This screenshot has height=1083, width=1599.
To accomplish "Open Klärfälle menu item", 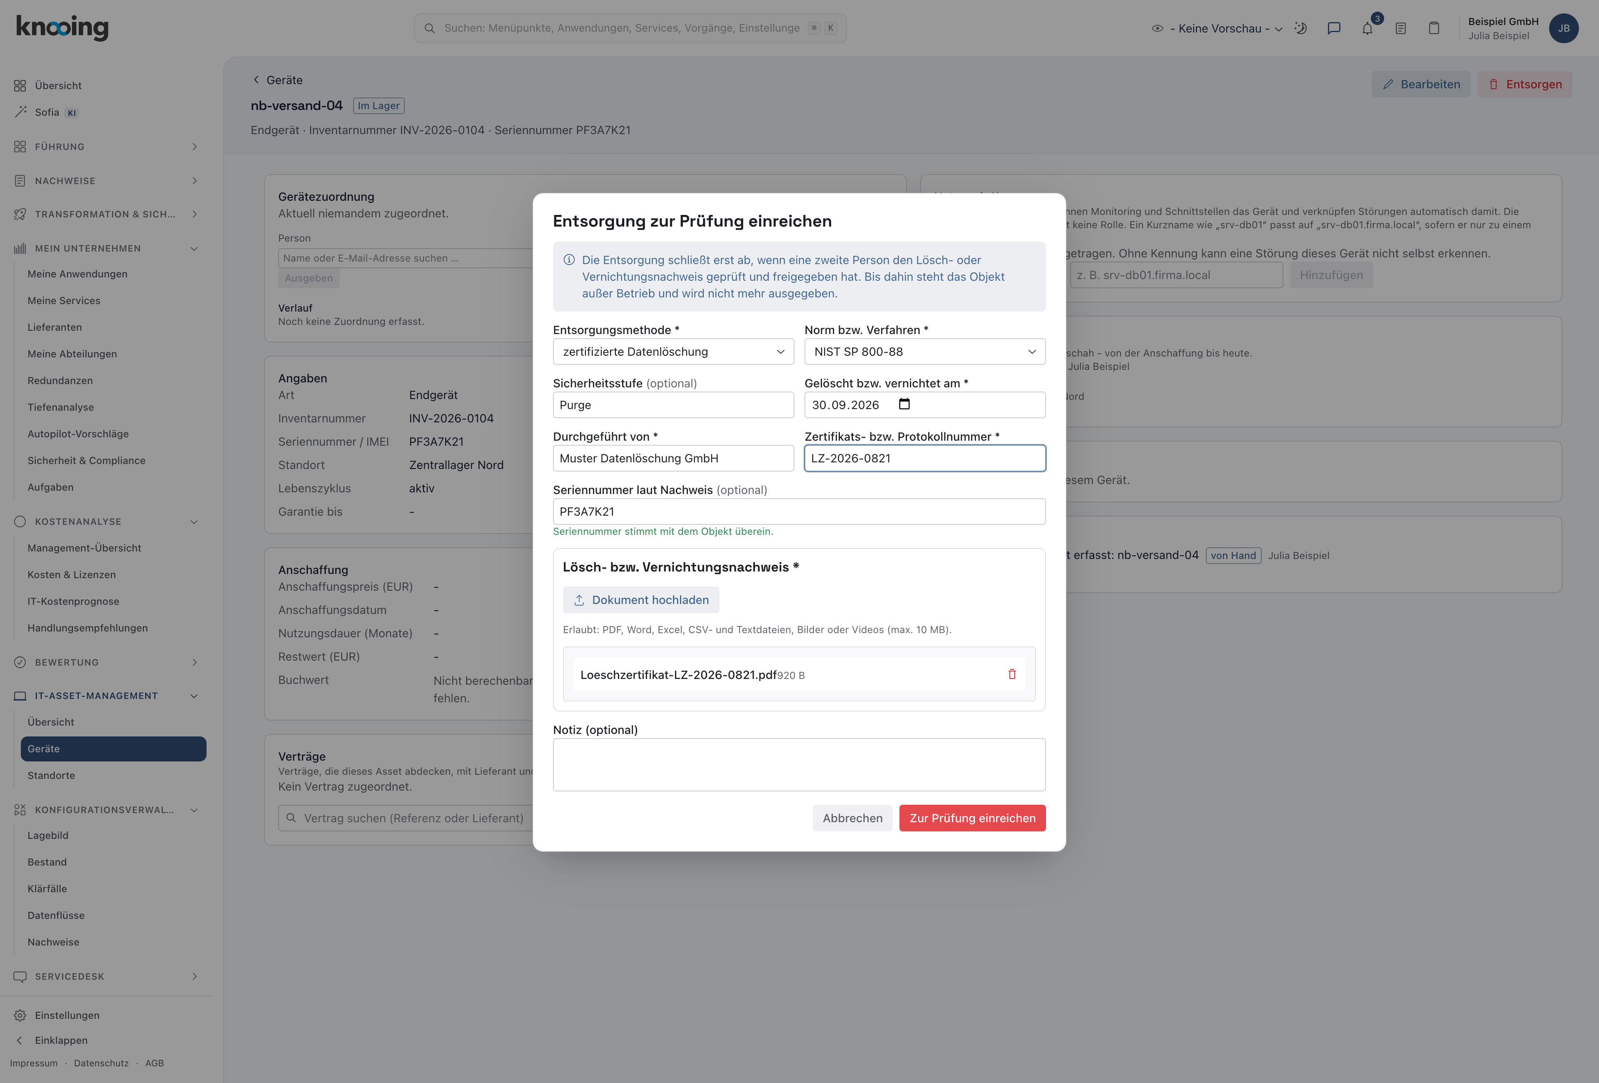I will click(x=47, y=888).
